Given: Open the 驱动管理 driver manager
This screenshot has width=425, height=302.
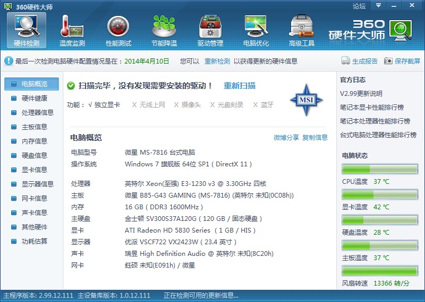Looking at the screenshot, I should coord(210,30).
